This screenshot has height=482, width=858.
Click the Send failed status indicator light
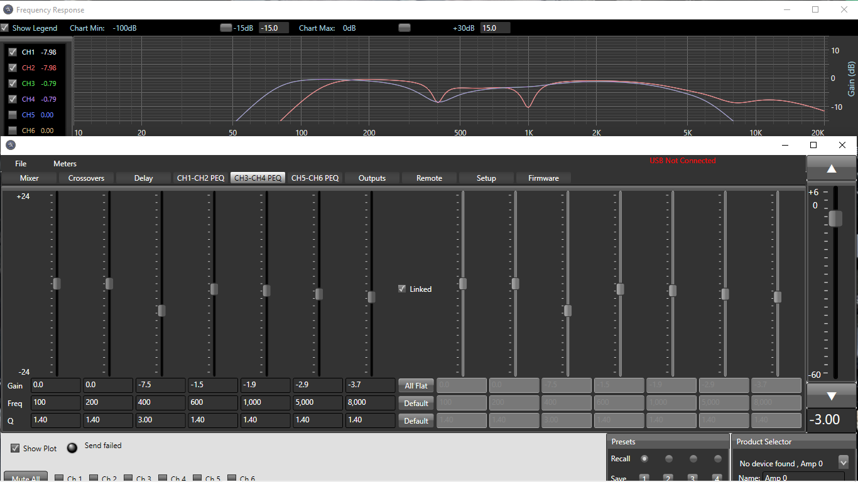click(x=73, y=447)
